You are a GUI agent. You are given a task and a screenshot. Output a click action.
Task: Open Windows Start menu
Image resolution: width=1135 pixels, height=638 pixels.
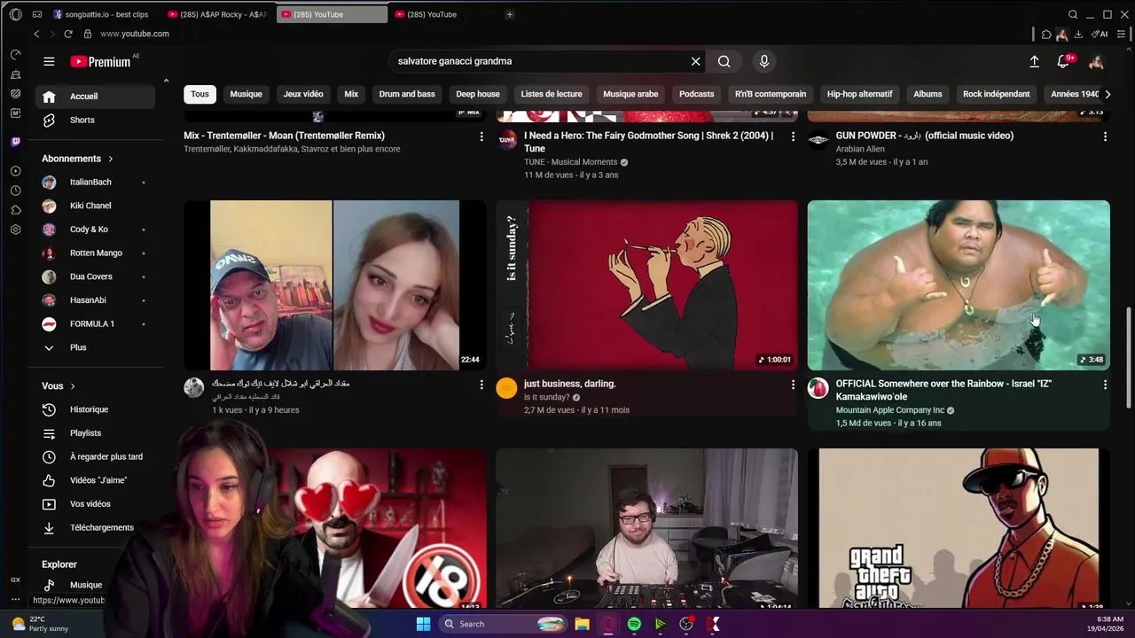pyautogui.click(x=423, y=624)
